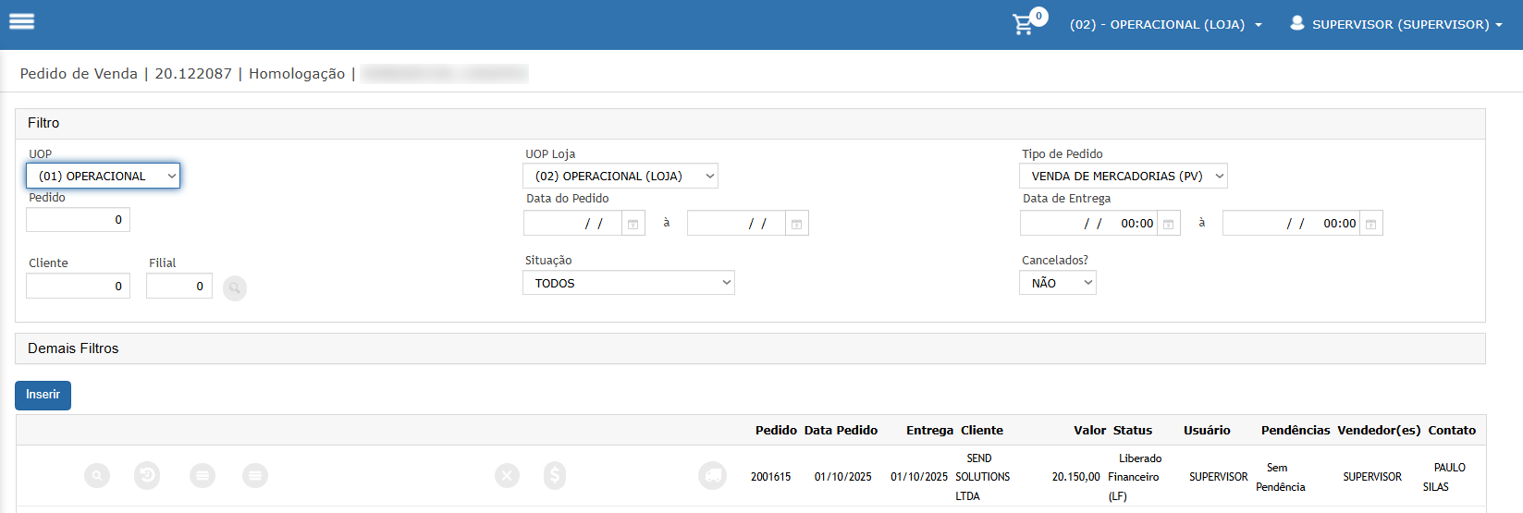View order 2001615 with row magnifier icon

pyautogui.click(x=97, y=476)
